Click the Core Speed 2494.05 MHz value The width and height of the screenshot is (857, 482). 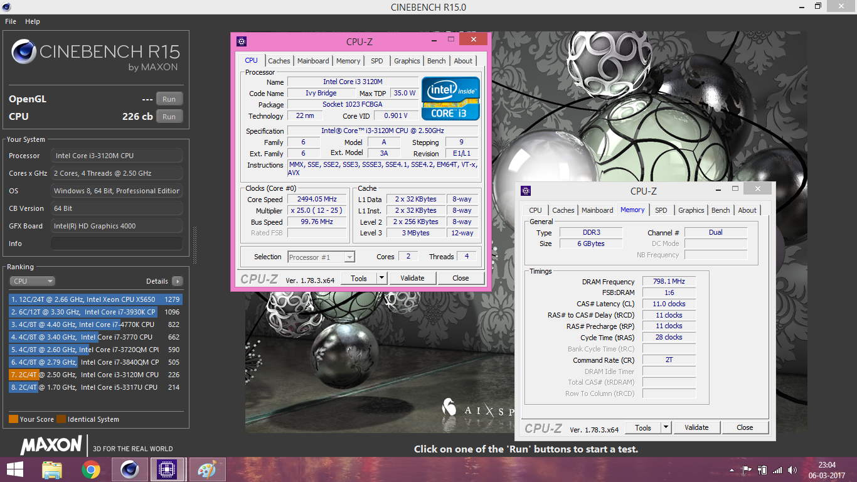pyautogui.click(x=317, y=199)
